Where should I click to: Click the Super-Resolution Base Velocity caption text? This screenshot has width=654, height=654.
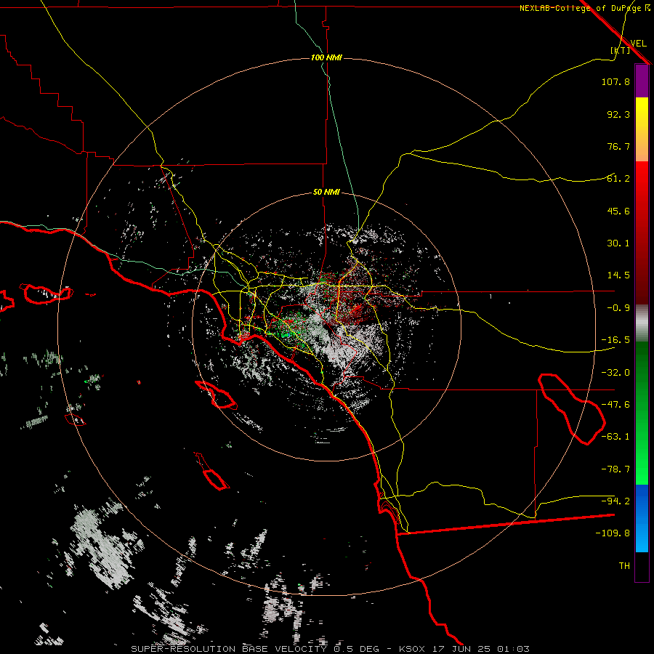coord(331,649)
